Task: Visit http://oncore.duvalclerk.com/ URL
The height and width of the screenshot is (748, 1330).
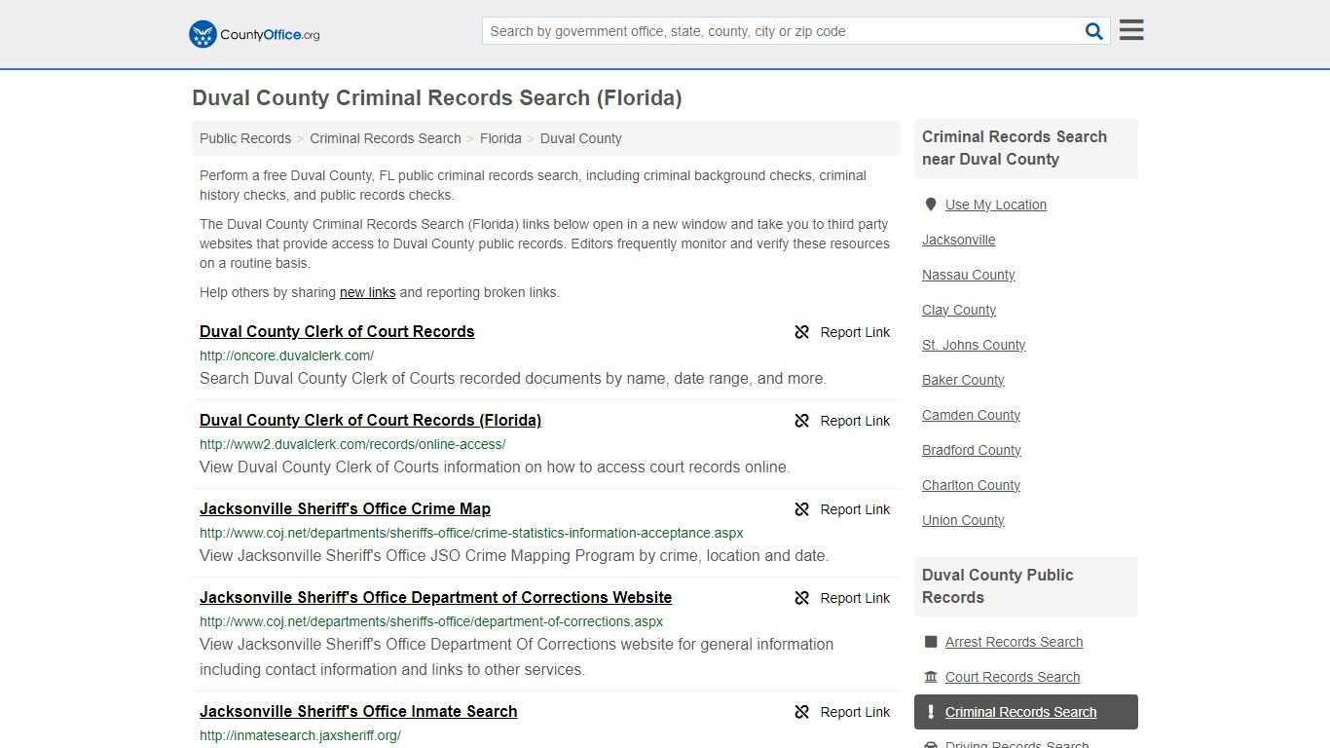Action: pyautogui.click(x=286, y=355)
